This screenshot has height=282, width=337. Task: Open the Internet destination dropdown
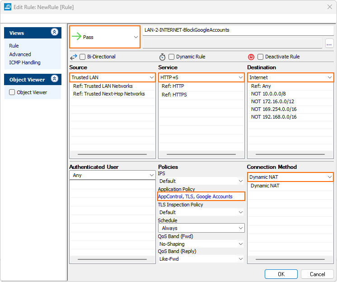(290, 77)
